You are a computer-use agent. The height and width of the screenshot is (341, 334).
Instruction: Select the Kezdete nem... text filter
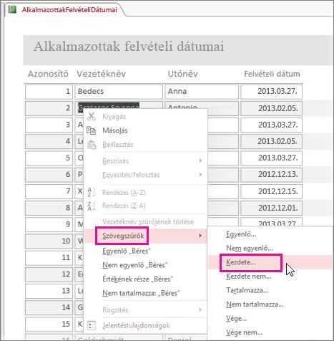click(270, 277)
